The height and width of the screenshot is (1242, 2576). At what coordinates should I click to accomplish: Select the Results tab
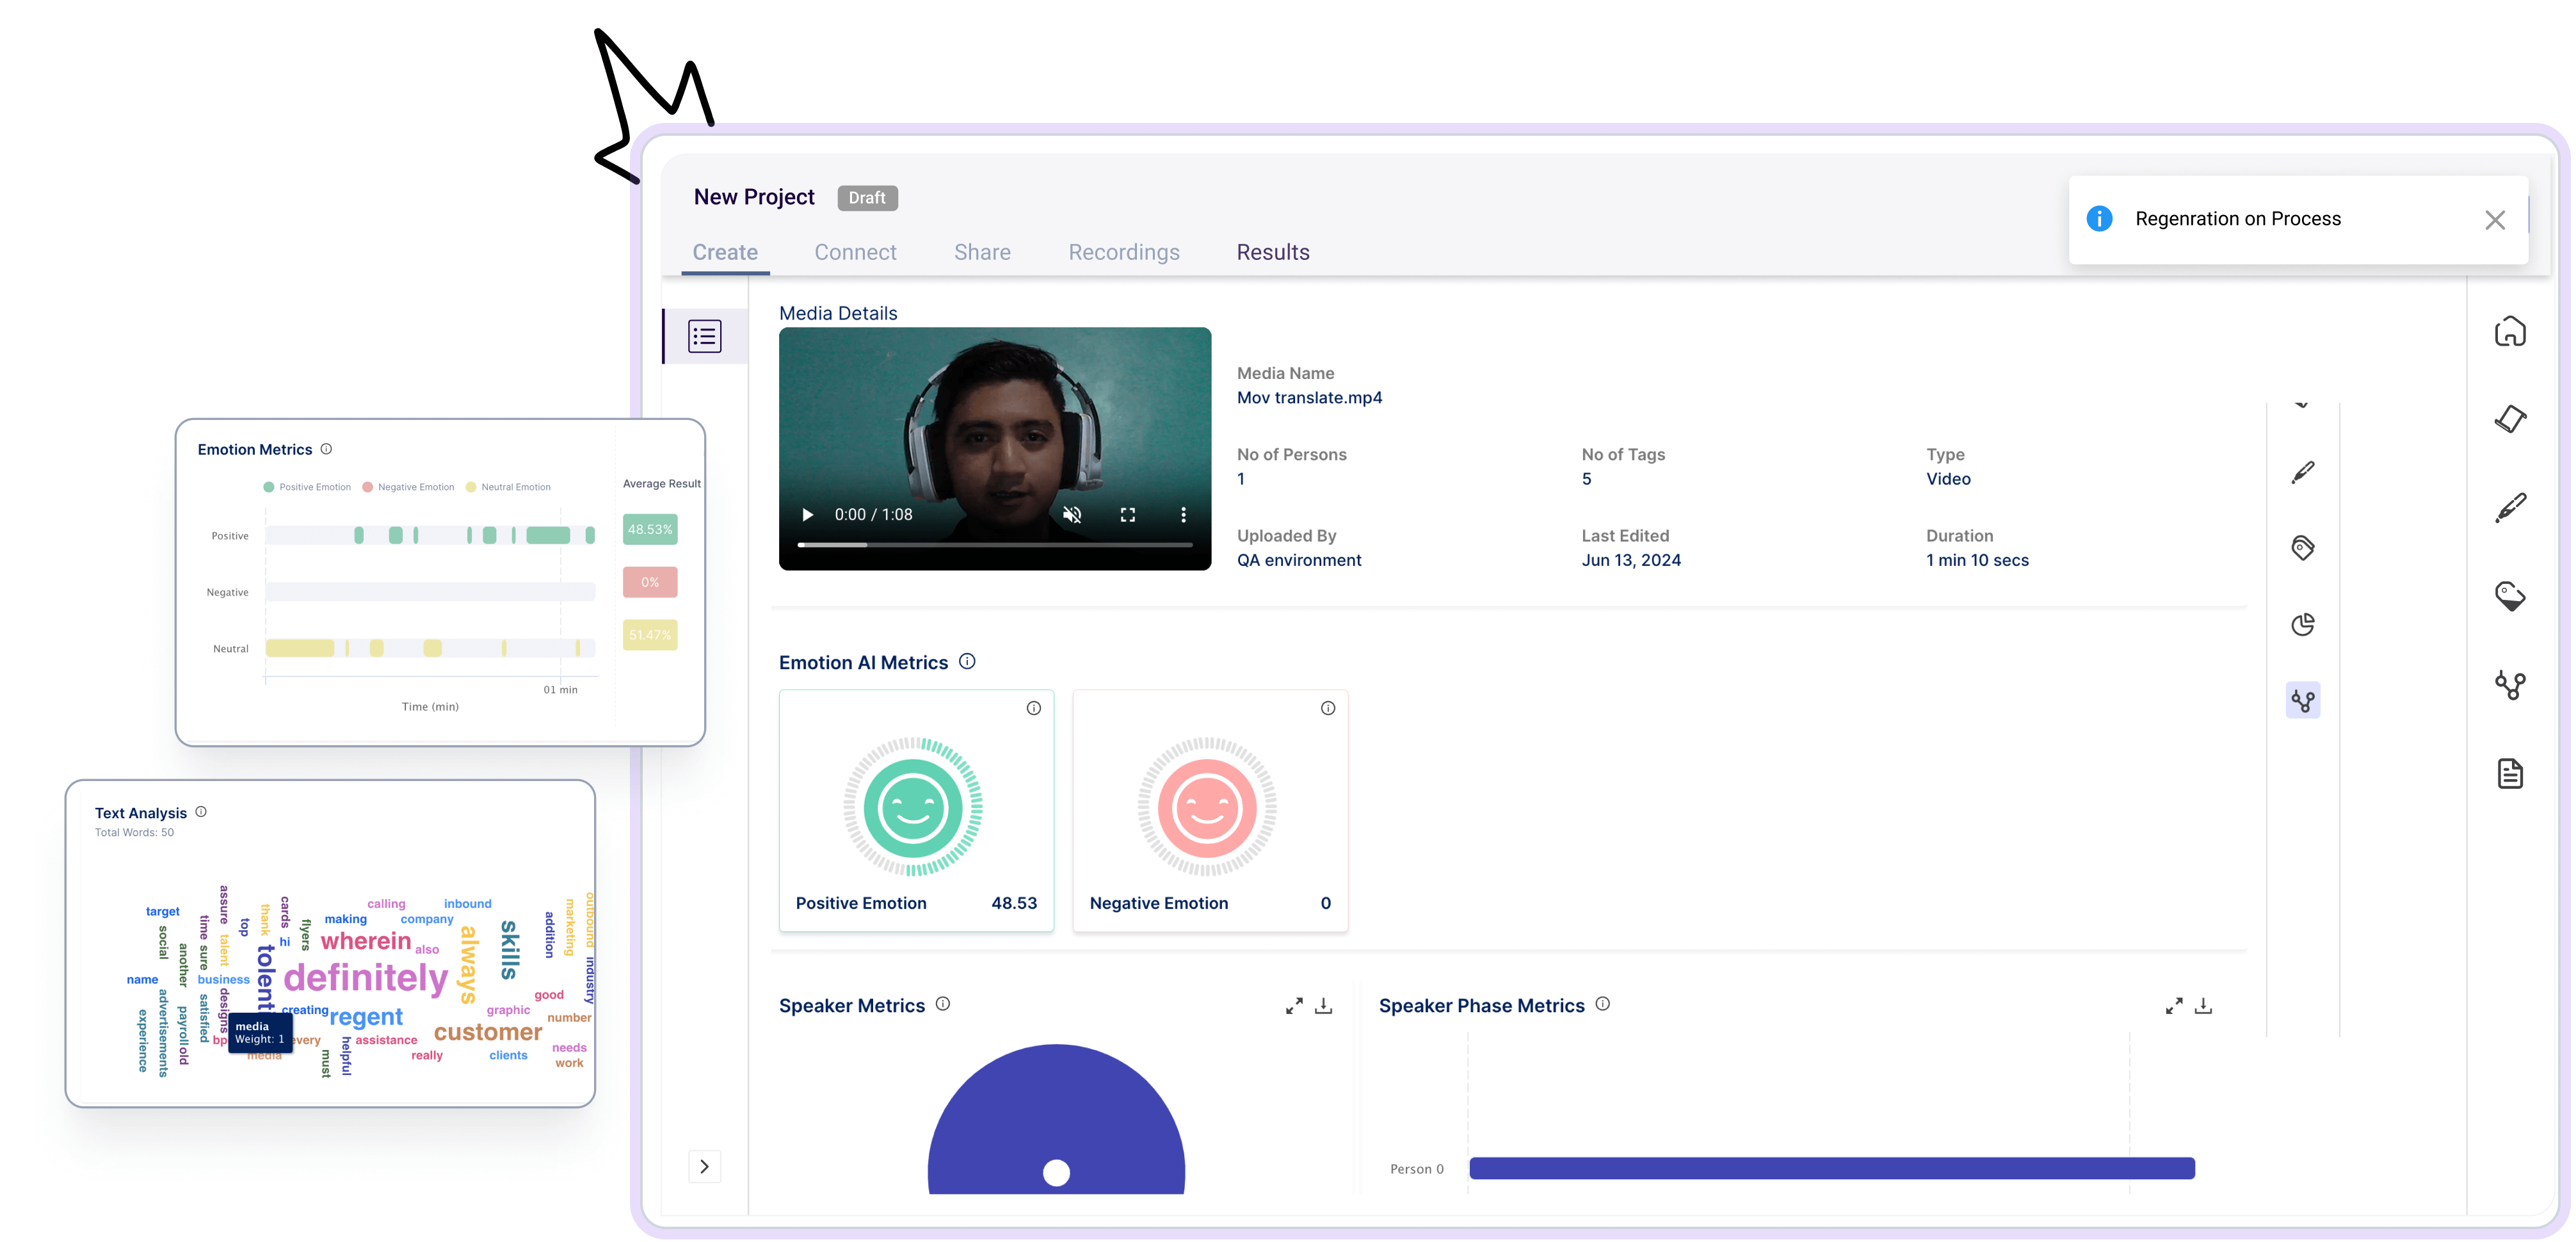[1273, 252]
